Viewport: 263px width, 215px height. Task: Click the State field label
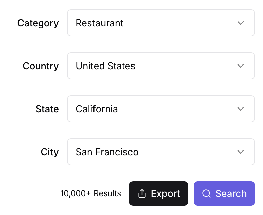tap(47, 109)
